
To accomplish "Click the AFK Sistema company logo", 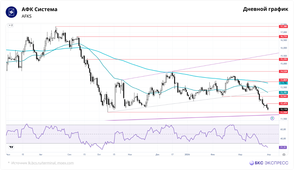I will 11,12.
